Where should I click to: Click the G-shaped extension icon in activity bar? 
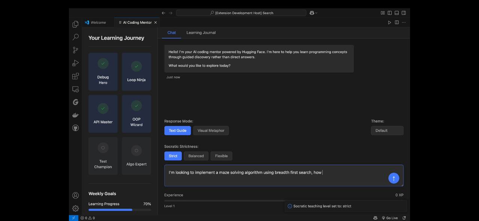point(76,102)
